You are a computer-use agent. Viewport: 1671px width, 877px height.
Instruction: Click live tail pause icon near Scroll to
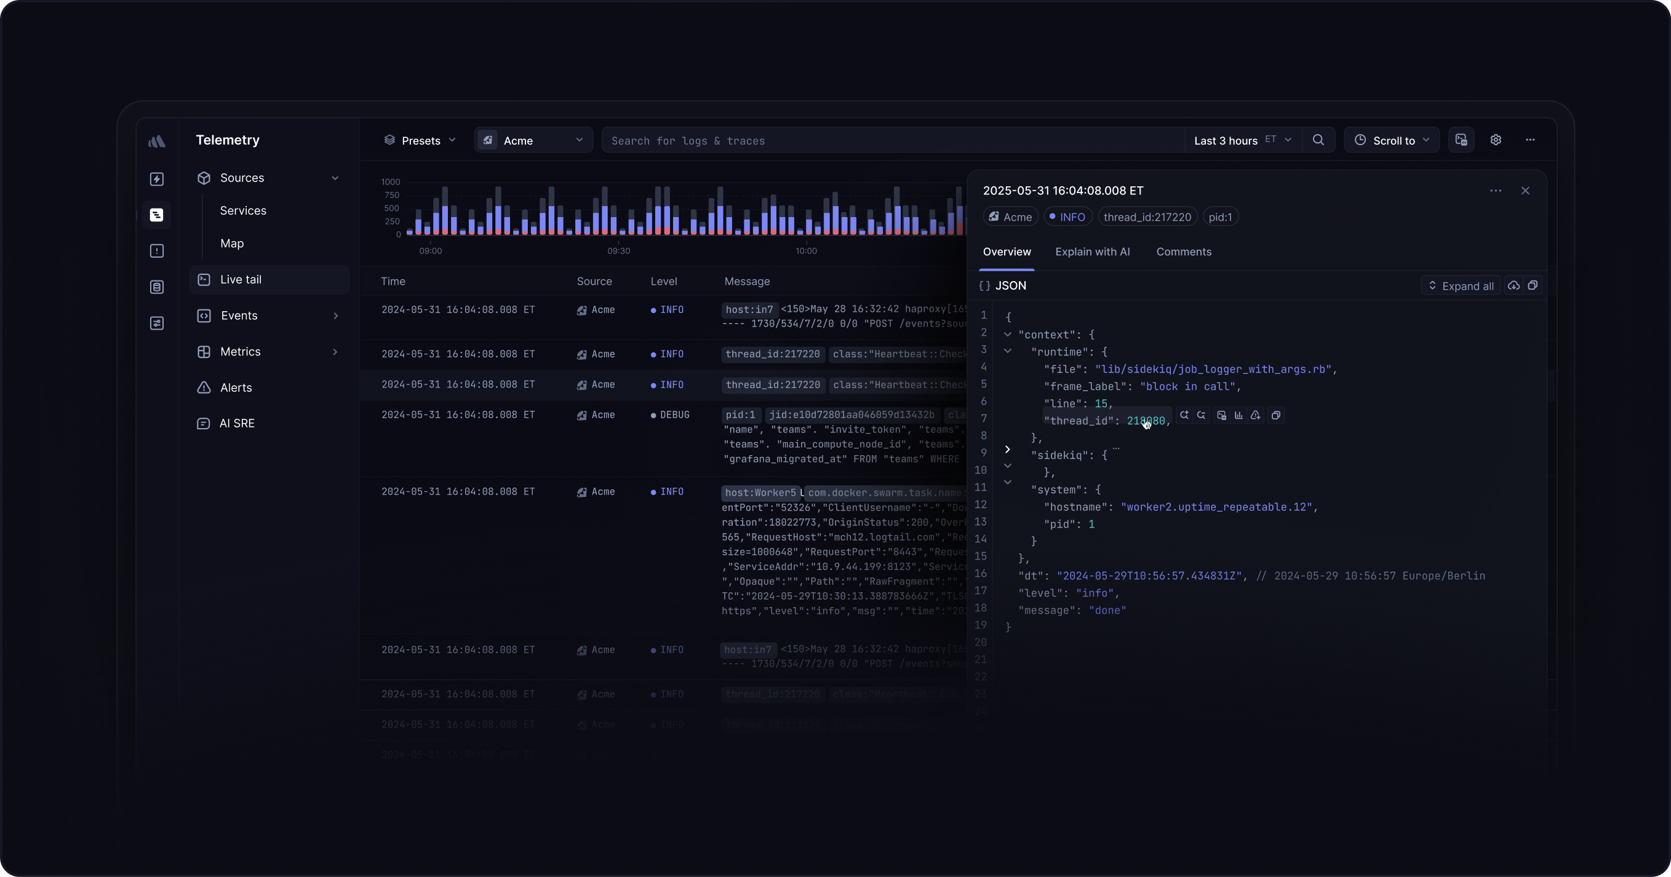(x=1461, y=140)
